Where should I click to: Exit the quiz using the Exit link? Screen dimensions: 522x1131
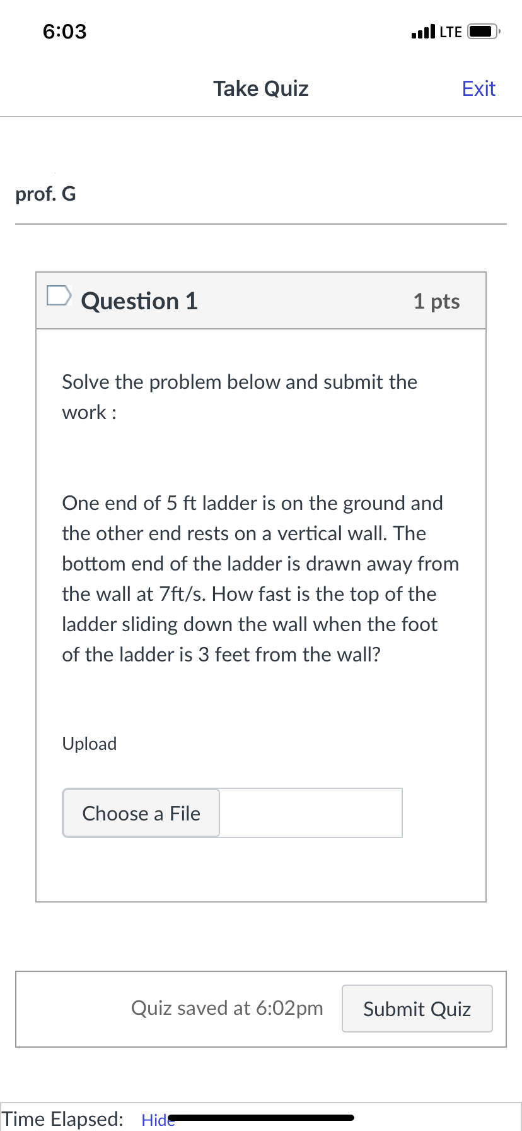[x=478, y=88]
